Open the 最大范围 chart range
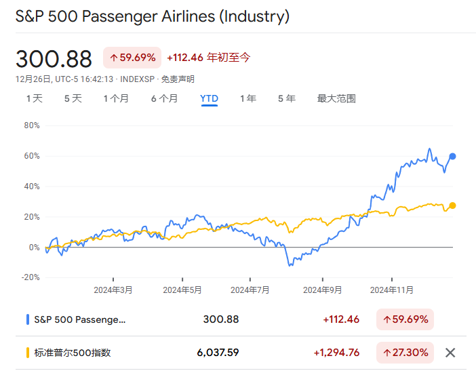 [x=336, y=98]
